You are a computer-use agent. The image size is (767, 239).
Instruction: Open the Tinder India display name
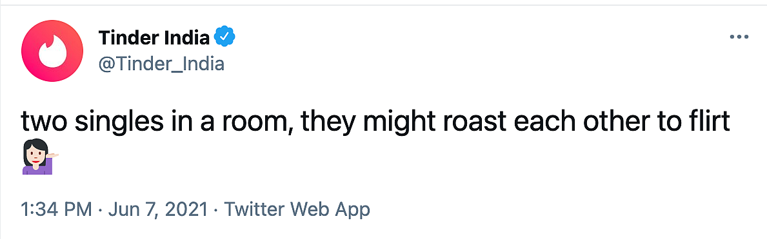click(154, 37)
